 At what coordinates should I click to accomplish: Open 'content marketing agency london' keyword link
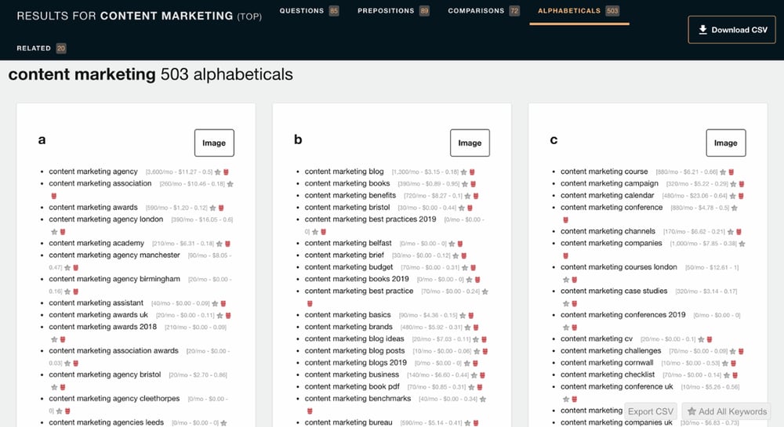tap(106, 219)
